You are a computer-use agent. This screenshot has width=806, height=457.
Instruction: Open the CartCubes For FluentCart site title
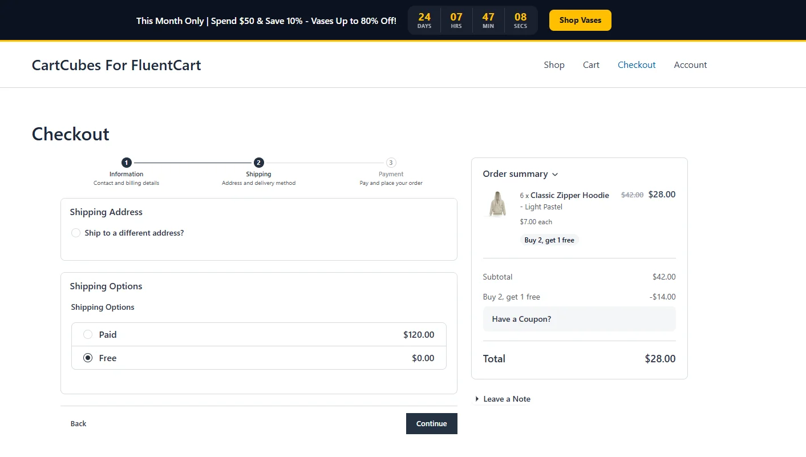(116, 65)
